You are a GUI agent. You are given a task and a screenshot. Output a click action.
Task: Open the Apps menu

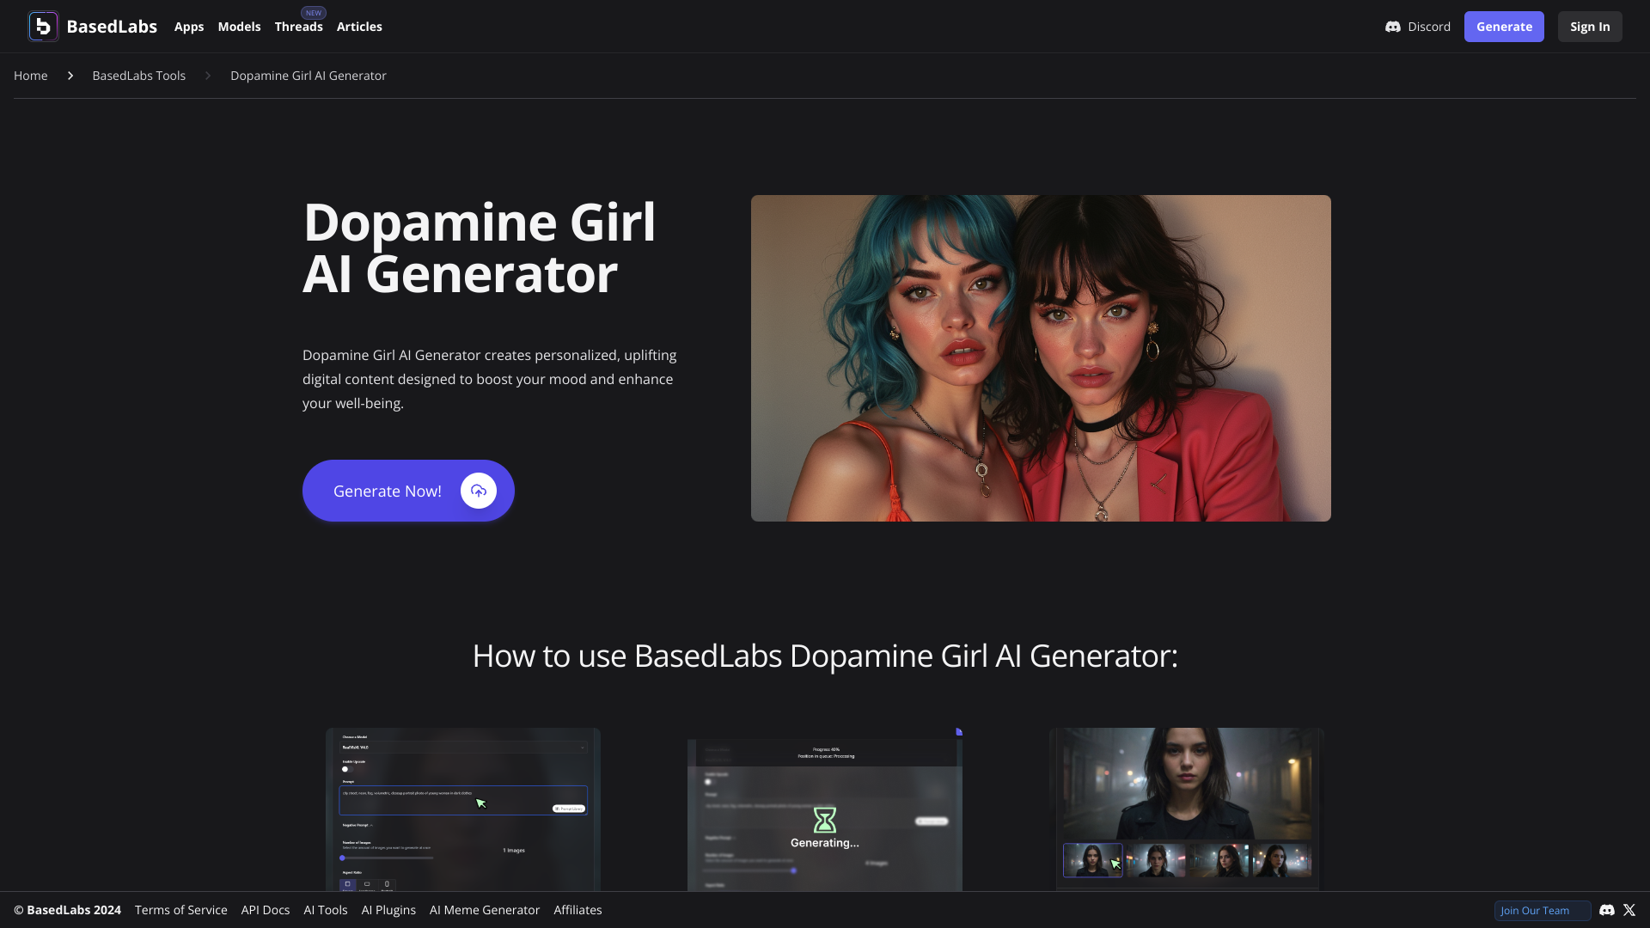tap(189, 27)
